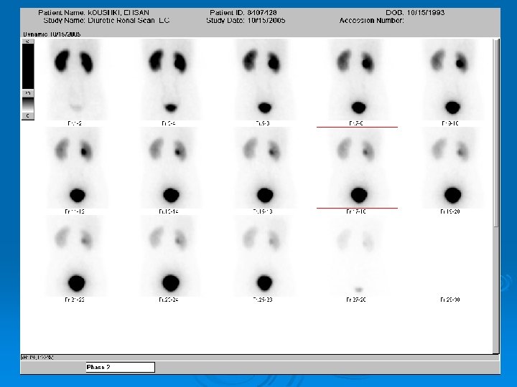Click the Fr:19-20 frame label
517x387 pixels.
click(x=450, y=211)
